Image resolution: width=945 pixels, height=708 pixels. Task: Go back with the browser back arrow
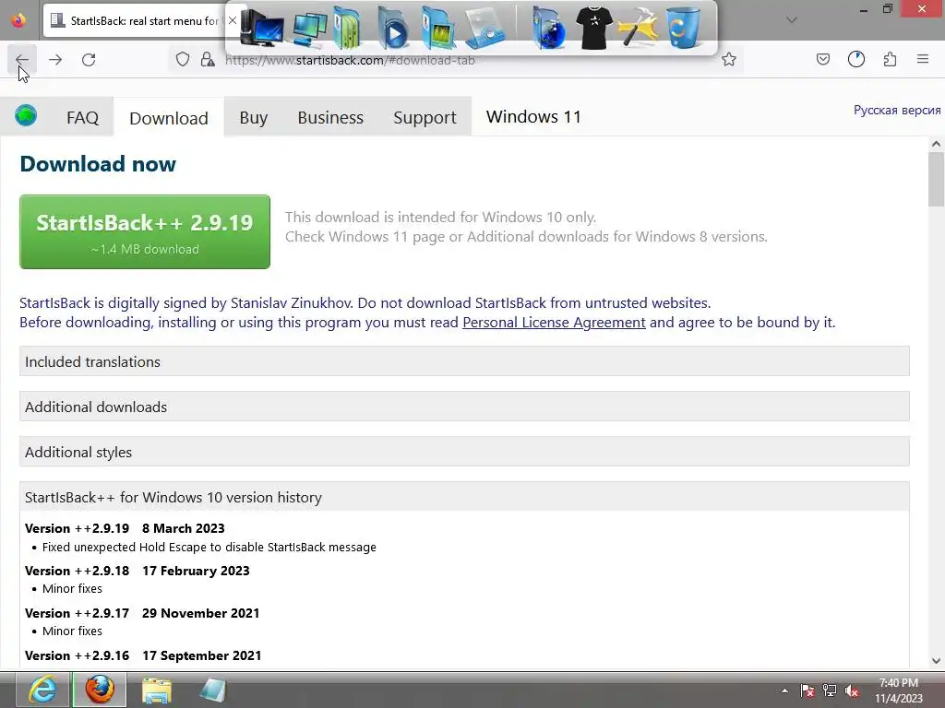pyautogui.click(x=22, y=60)
